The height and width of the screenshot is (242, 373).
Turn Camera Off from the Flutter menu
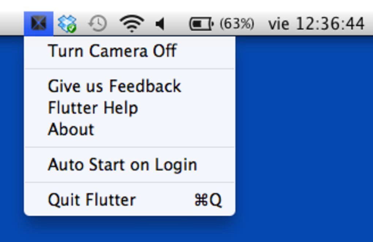[112, 51]
